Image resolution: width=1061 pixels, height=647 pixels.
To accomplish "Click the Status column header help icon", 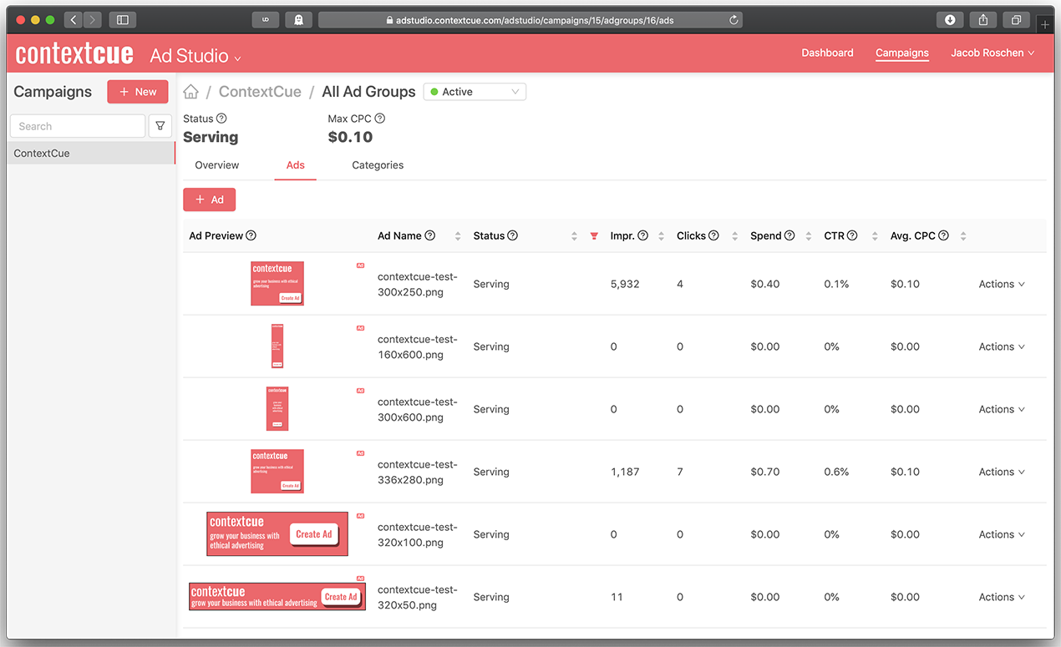I will [x=512, y=235].
